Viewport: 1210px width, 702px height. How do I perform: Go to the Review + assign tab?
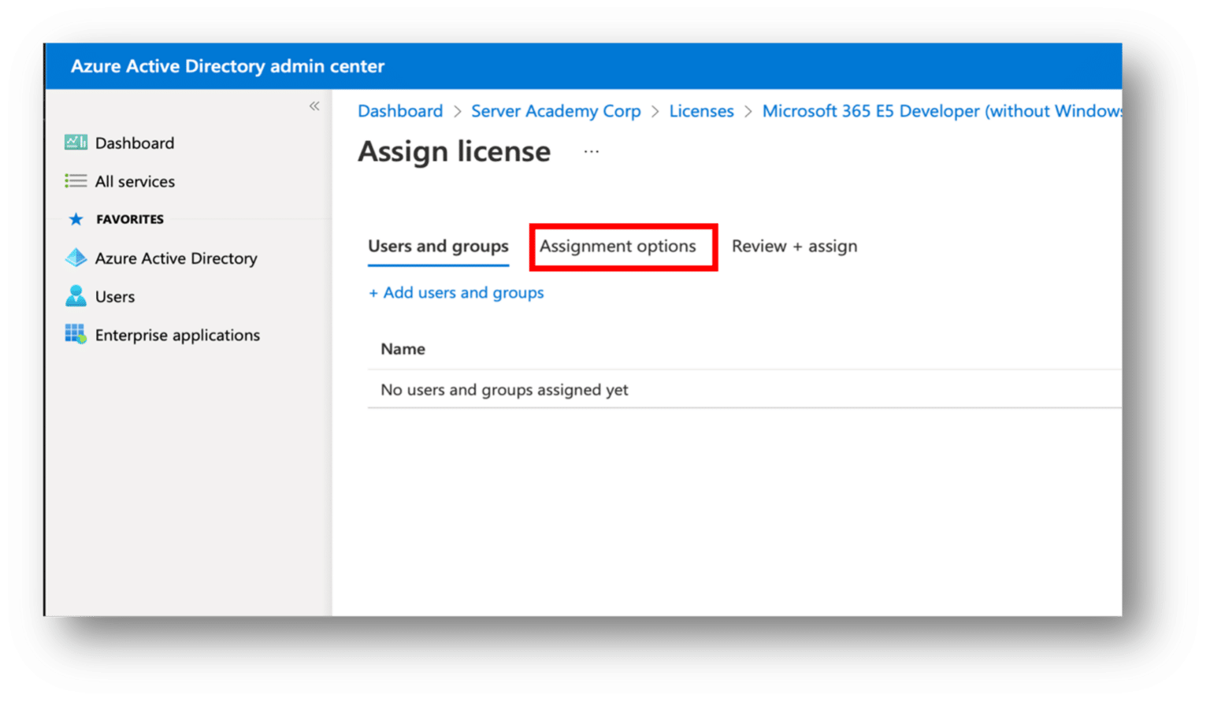(794, 247)
